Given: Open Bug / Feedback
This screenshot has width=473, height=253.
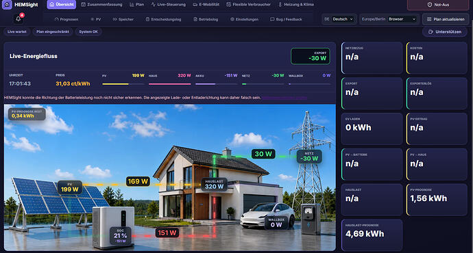Looking at the screenshot, I should [286, 19].
